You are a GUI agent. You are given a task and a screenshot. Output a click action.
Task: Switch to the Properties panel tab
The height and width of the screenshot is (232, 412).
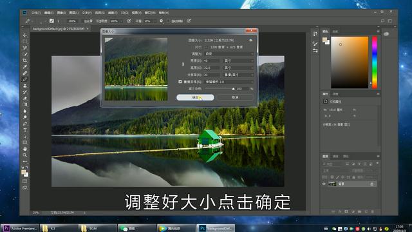[325, 94]
